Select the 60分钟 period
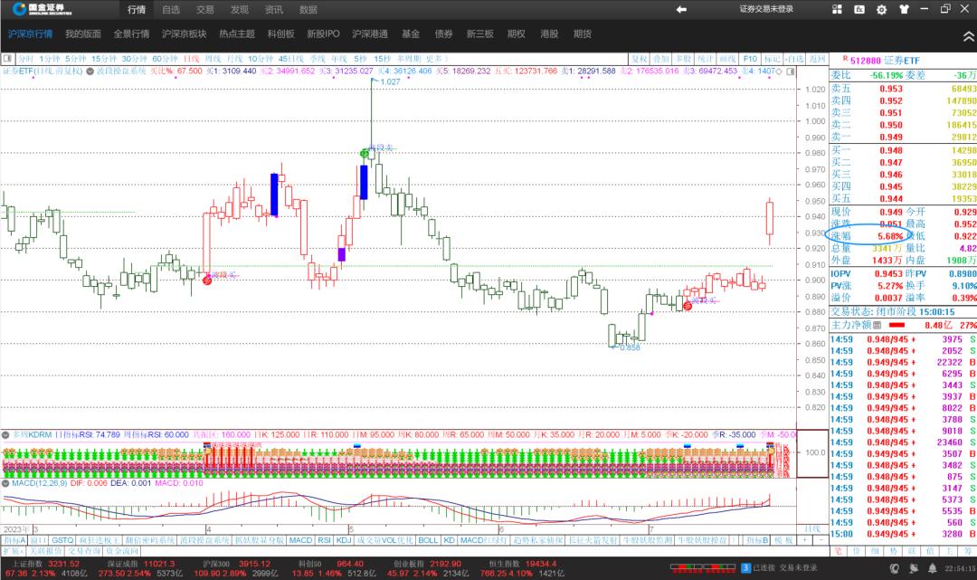The image size is (977, 580). click(x=165, y=58)
